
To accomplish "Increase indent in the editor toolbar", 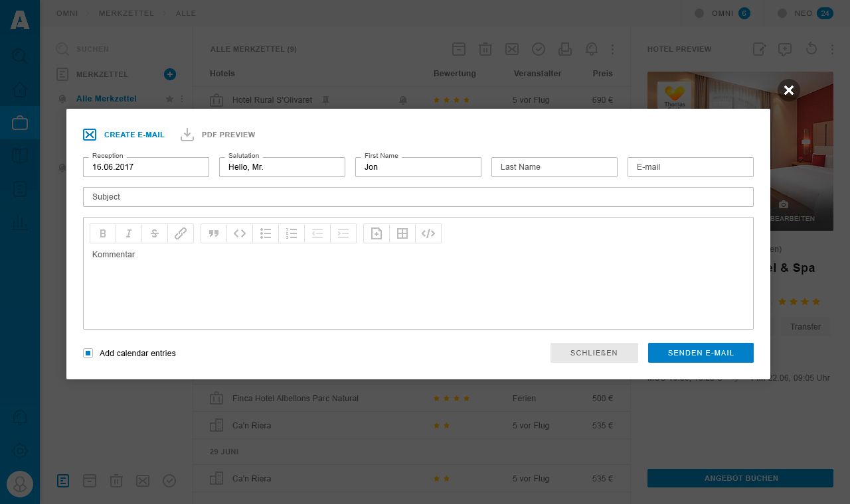I will 343,233.
